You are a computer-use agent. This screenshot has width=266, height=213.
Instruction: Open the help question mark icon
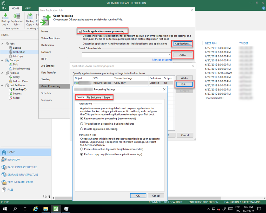click(264, 8)
